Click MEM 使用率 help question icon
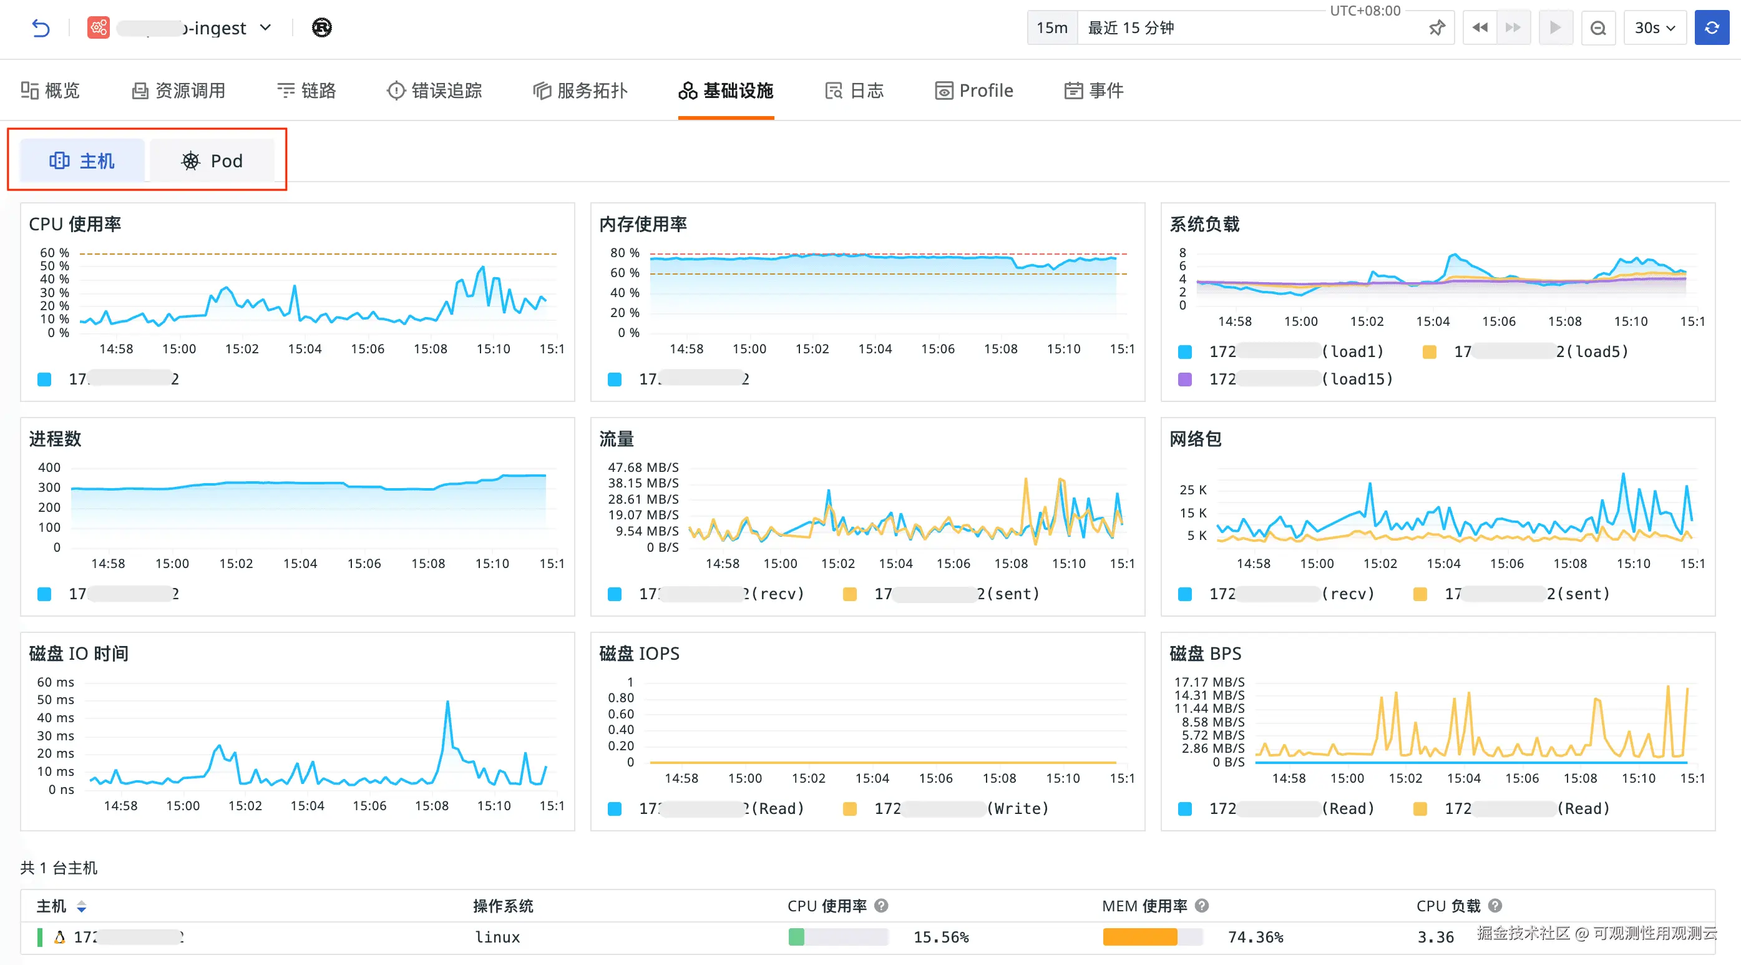The height and width of the screenshot is (965, 1741). coord(1202,906)
